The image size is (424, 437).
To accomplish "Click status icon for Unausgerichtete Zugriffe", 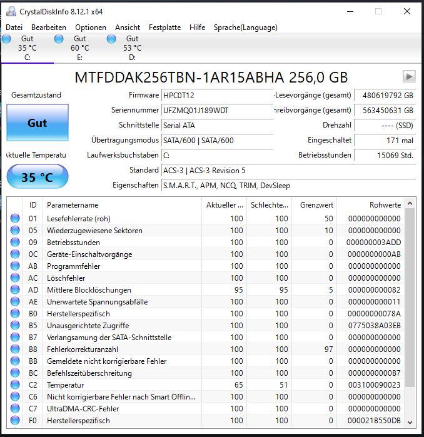I will pos(15,325).
